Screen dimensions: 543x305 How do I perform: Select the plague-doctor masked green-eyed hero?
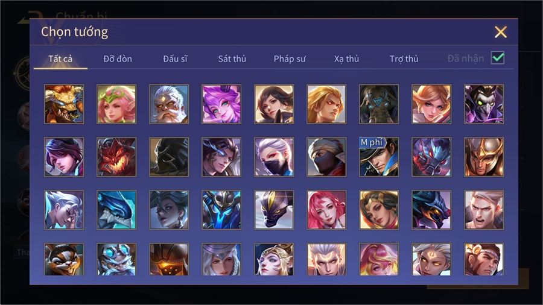484,104
